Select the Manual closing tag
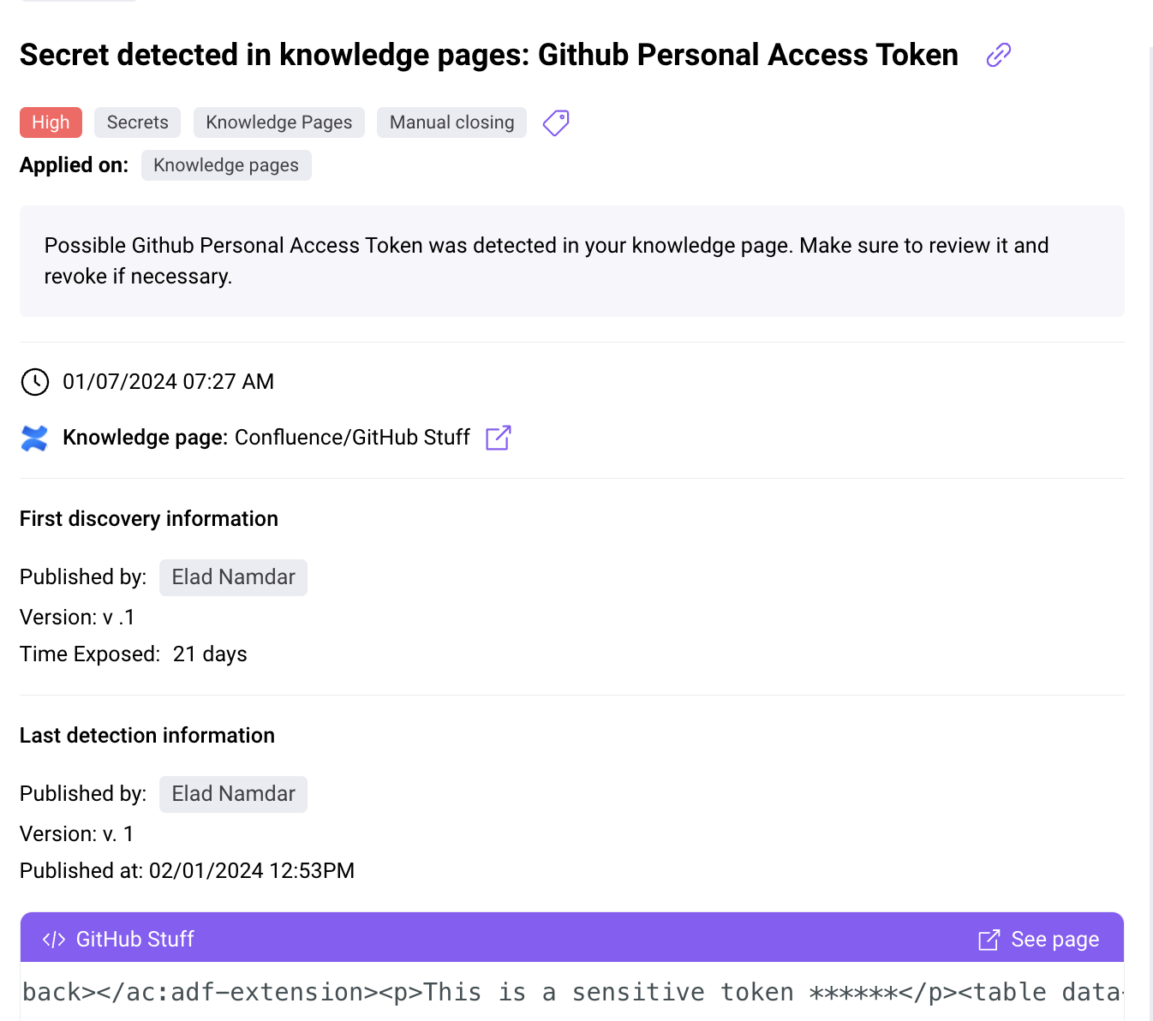This screenshot has width=1153, height=1021. (x=451, y=122)
